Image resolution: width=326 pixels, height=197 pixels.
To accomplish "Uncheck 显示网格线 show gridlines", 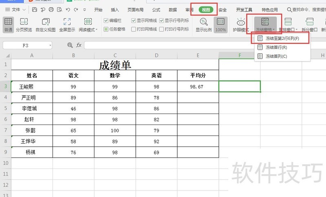I will [x=134, y=20].
